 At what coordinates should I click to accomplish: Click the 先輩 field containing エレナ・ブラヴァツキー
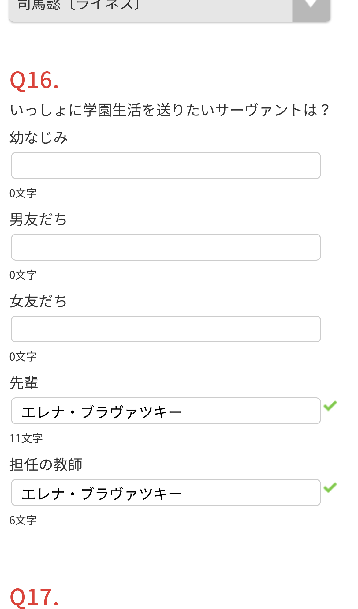point(166,411)
